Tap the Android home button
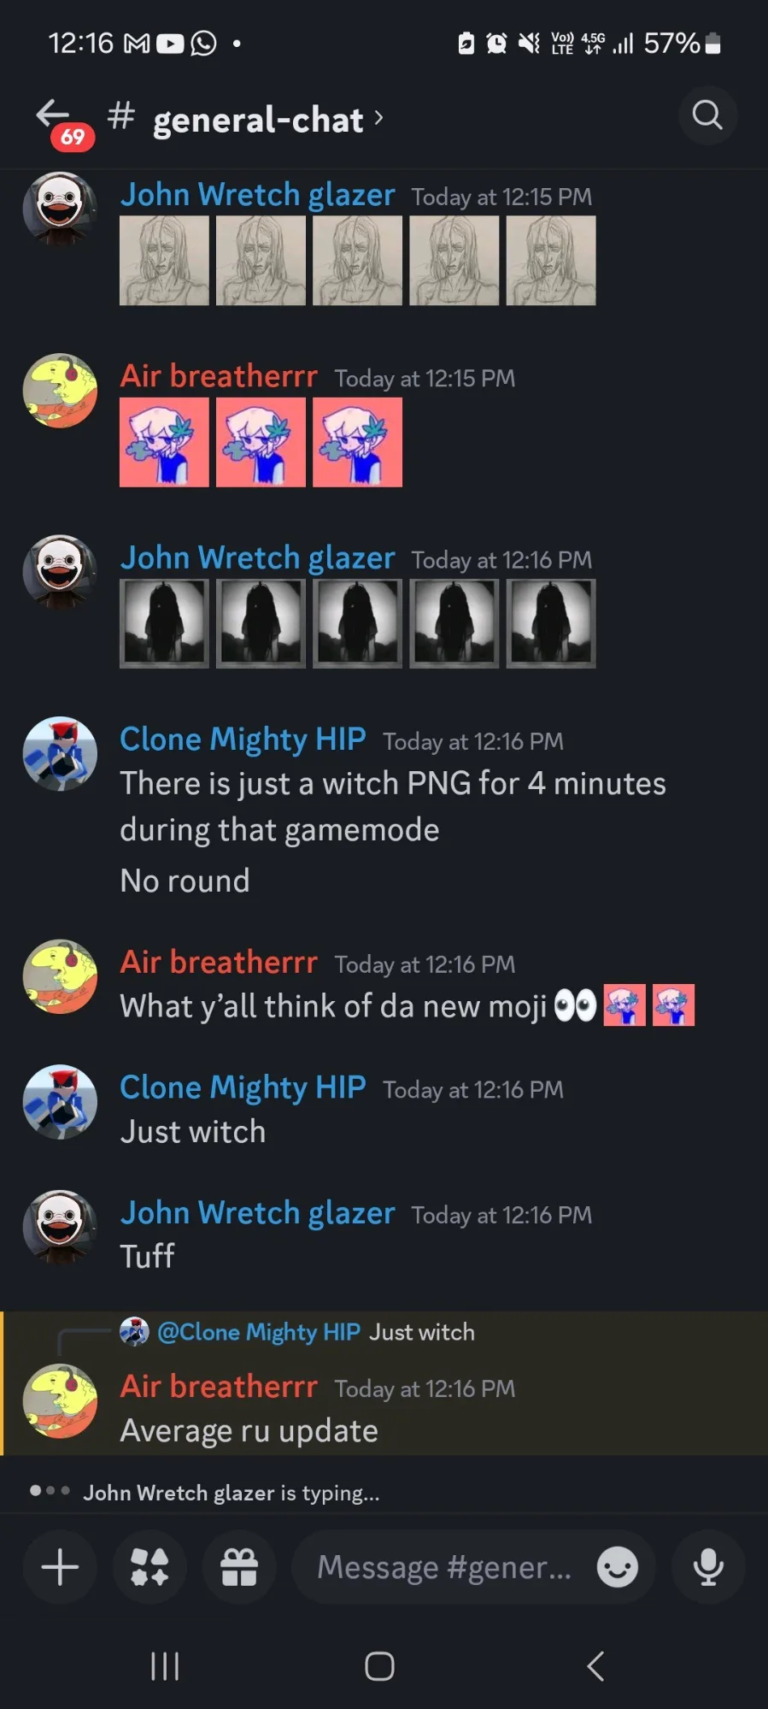Image resolution: width=768 pixels, height=1709 pixels. click(379, 1665)
